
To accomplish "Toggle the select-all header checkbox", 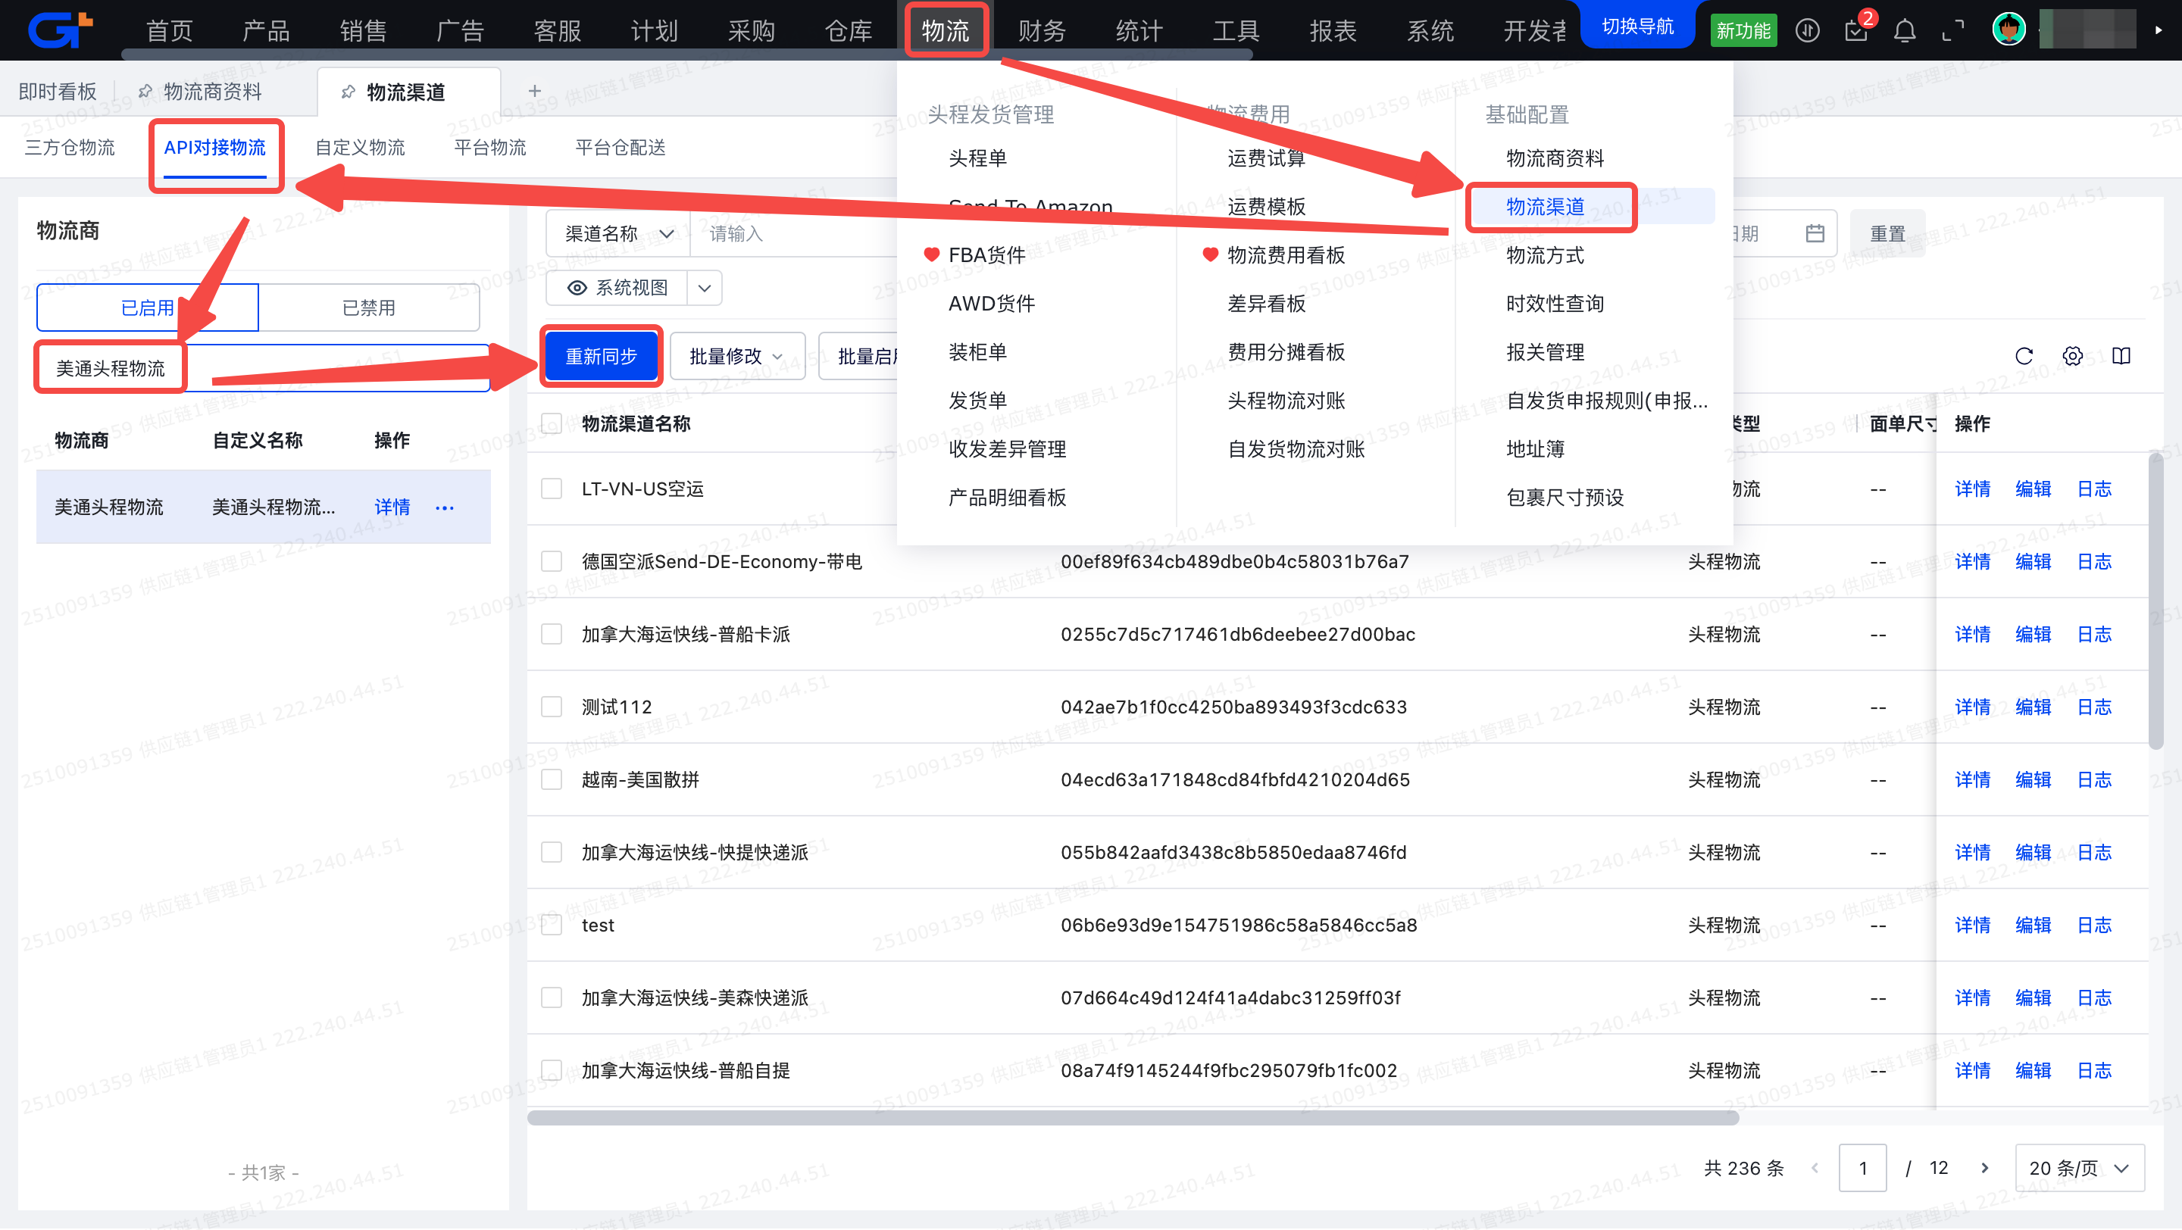I will (552, 424).
